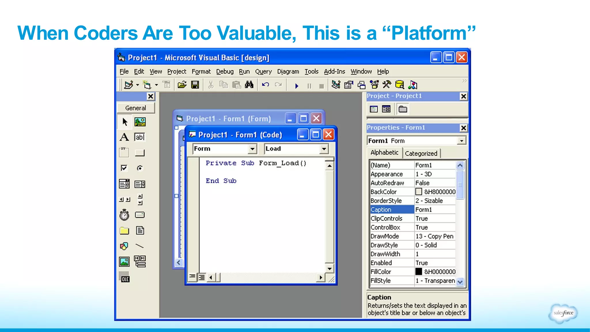This screenshot has height=332, width=590.
Task: Select the TextBox control tool
Action: [x=140, y=137]
